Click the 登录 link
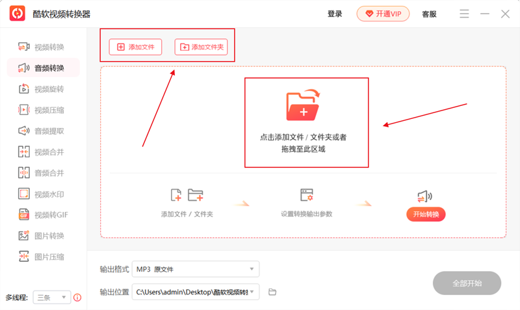The image size is (520, 310). (x=335, y=14)
